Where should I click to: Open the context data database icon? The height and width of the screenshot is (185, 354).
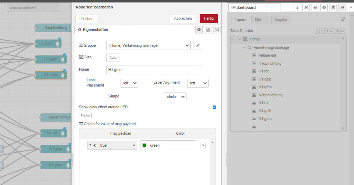click(333, 7)
